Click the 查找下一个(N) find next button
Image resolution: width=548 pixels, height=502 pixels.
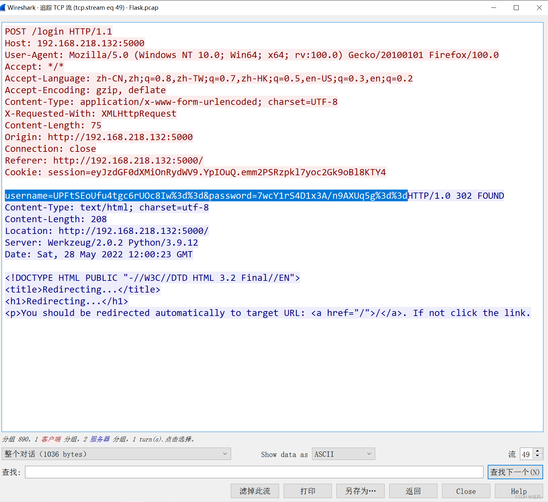(515, 472)
